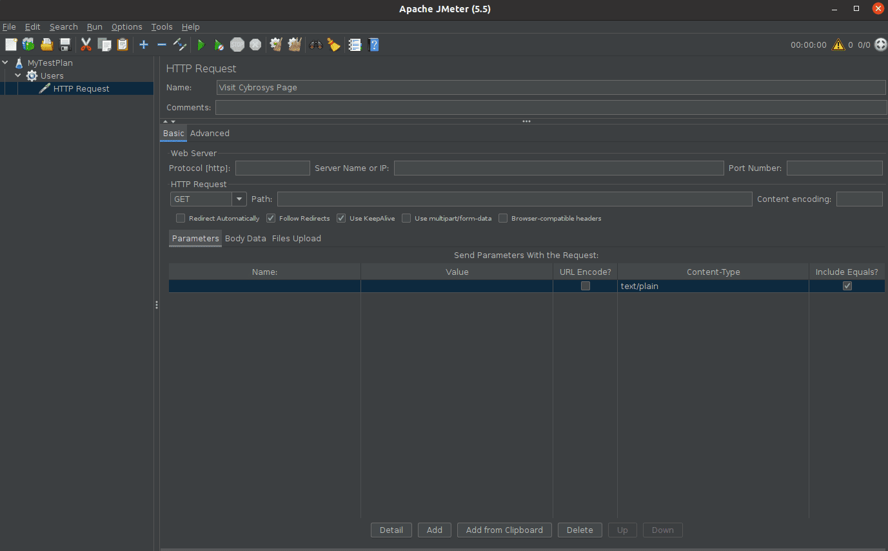Enable Redirect Automatically

(x=180, y=218)
